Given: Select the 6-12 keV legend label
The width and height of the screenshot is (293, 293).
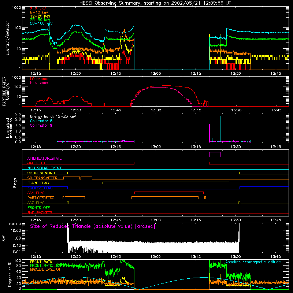Looking at the screenshot, I should pyautogui.click(x=39, y=12).
